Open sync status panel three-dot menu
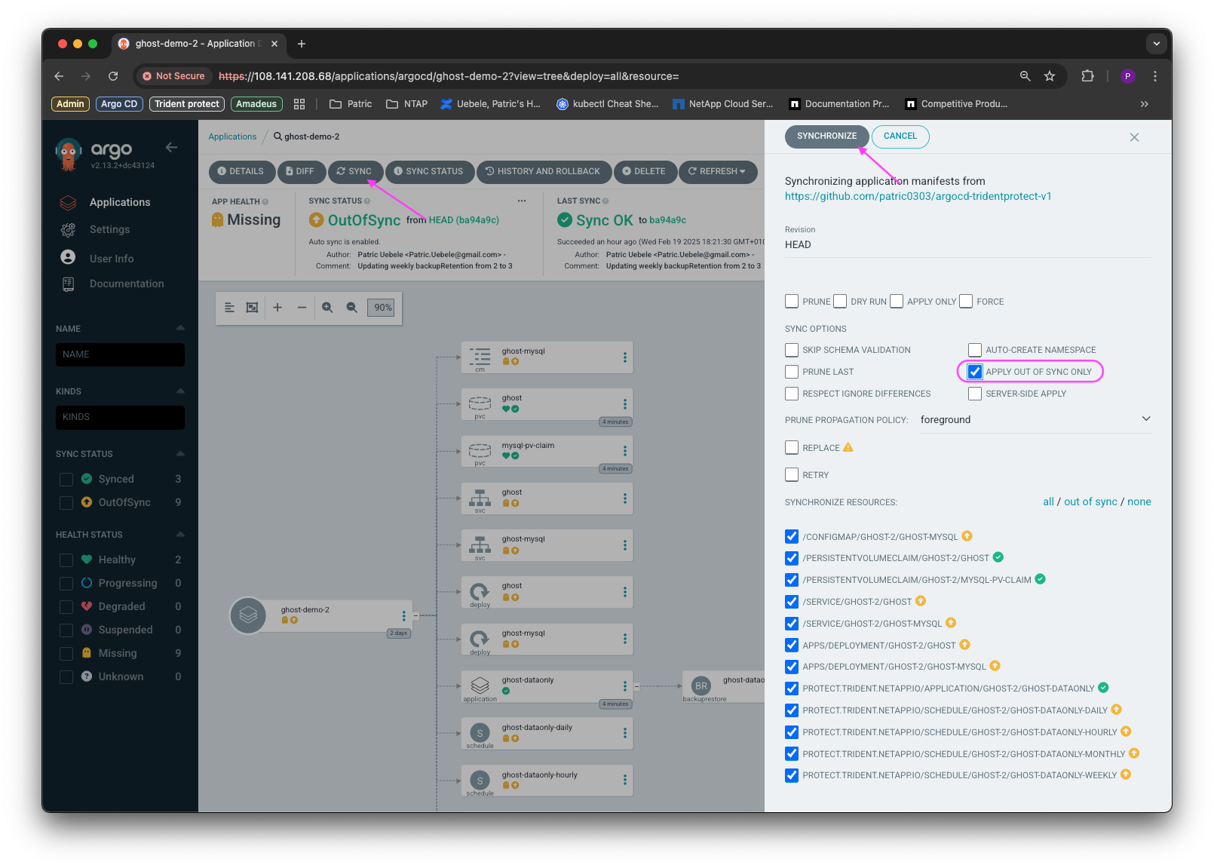The height and width of the screenshot is (868, 1214). pyautogui.click(x=521, y=201)
